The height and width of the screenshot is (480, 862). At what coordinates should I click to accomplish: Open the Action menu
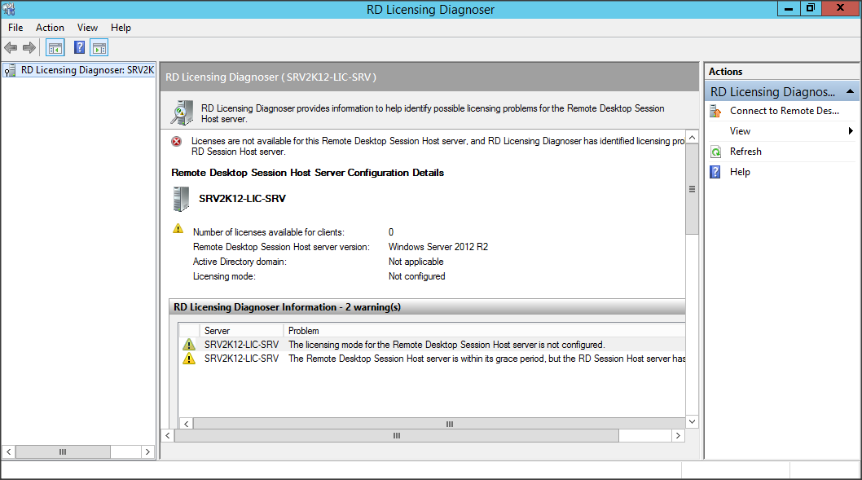50,28
